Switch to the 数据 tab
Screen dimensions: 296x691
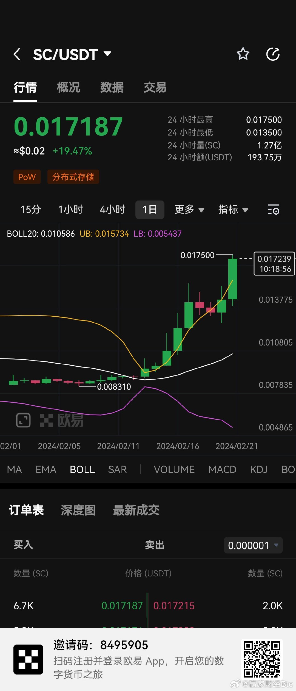(112, 88)
